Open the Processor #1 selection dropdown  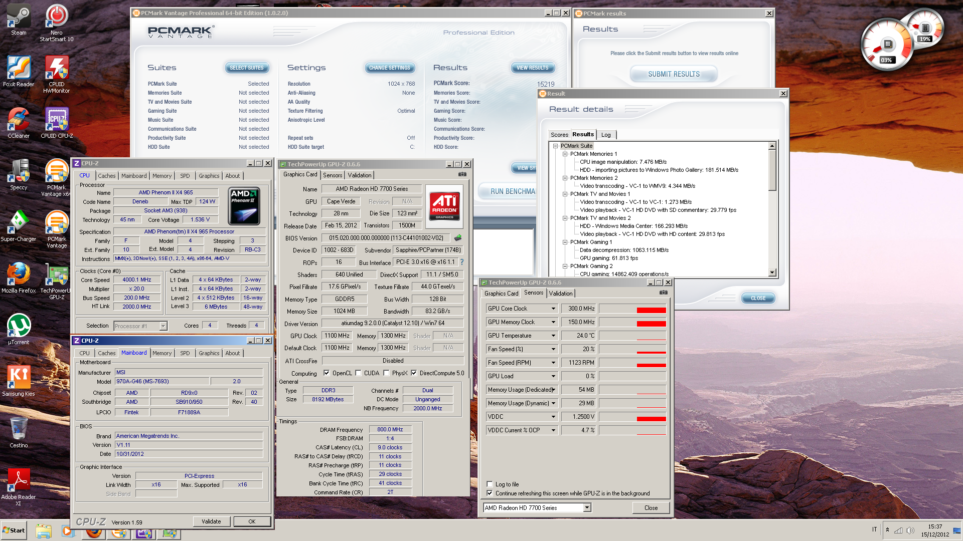point(140,326)
